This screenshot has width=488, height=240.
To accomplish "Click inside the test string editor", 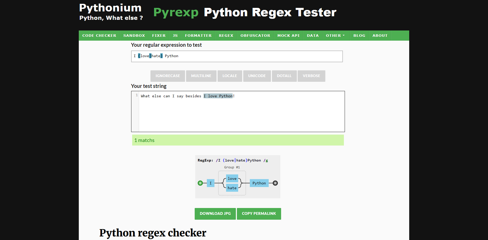I will pos(238,111).
